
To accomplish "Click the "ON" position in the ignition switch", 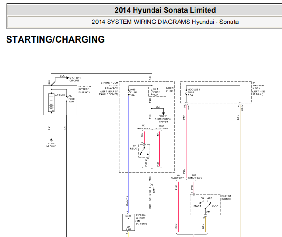I will click(202, 198).
